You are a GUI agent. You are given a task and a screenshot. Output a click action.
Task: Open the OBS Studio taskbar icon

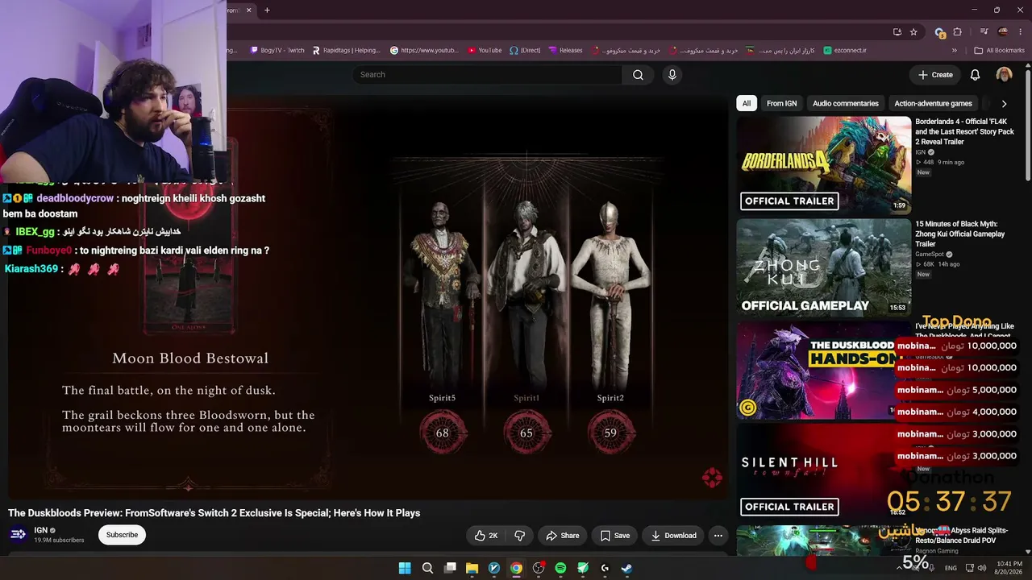pyautogui.click(x=539, y=568)
